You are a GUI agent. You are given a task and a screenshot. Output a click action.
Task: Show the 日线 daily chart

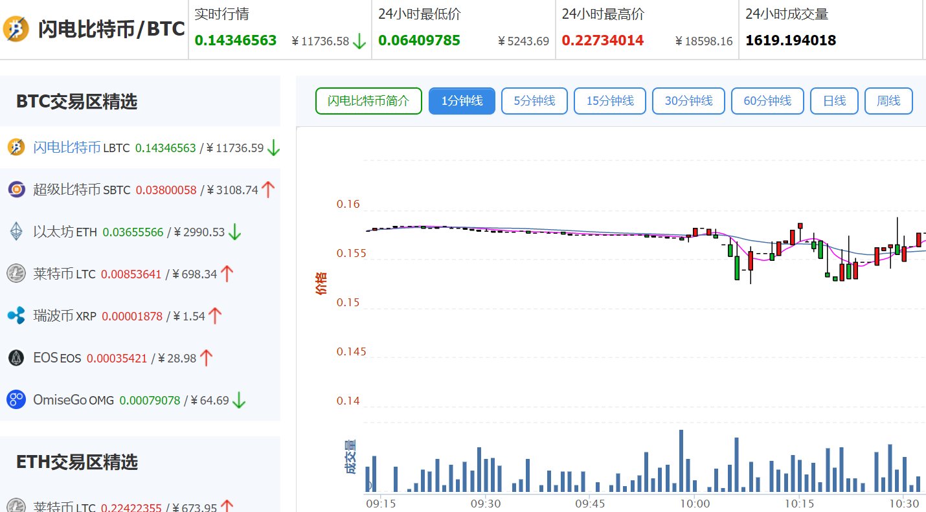coord(835,101)
